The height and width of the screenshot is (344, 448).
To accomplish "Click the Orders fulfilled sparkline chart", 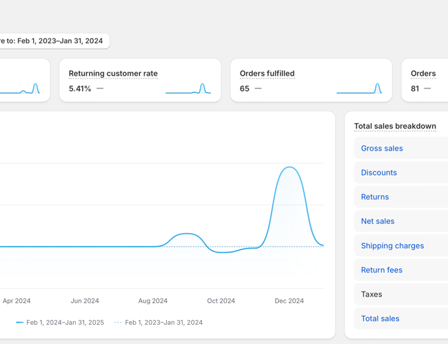I will (x=359, y=89).
